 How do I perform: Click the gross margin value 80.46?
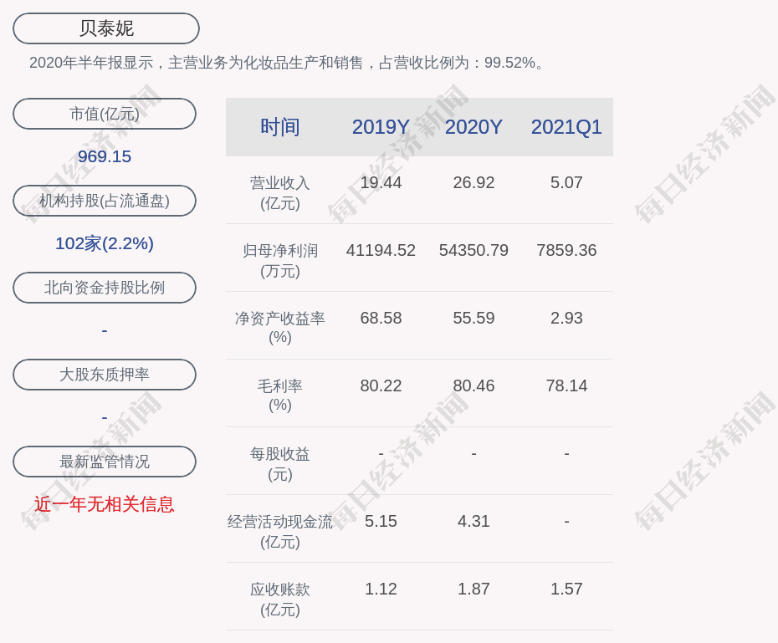pos(473,385)
